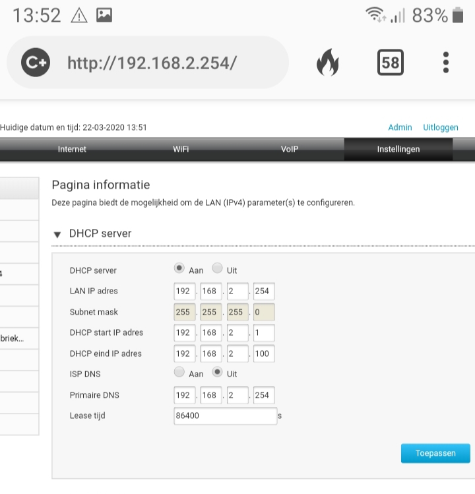Screen dimensions: 475x494
Task: Click the 'Pagina informatie' heading
Action: 101,185
